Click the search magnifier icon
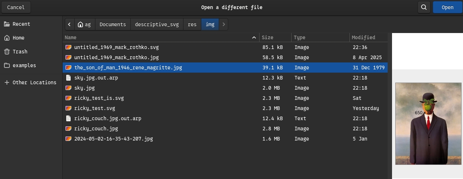463x179 pixels. (424, 7)
